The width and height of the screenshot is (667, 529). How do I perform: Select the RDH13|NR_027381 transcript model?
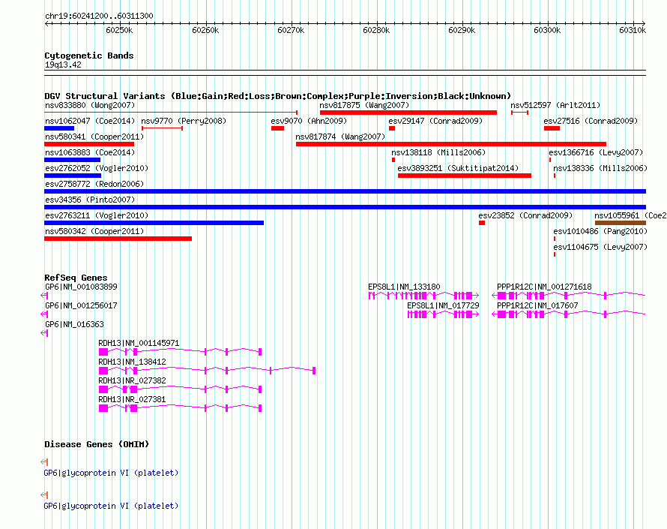tap(181, 408)
